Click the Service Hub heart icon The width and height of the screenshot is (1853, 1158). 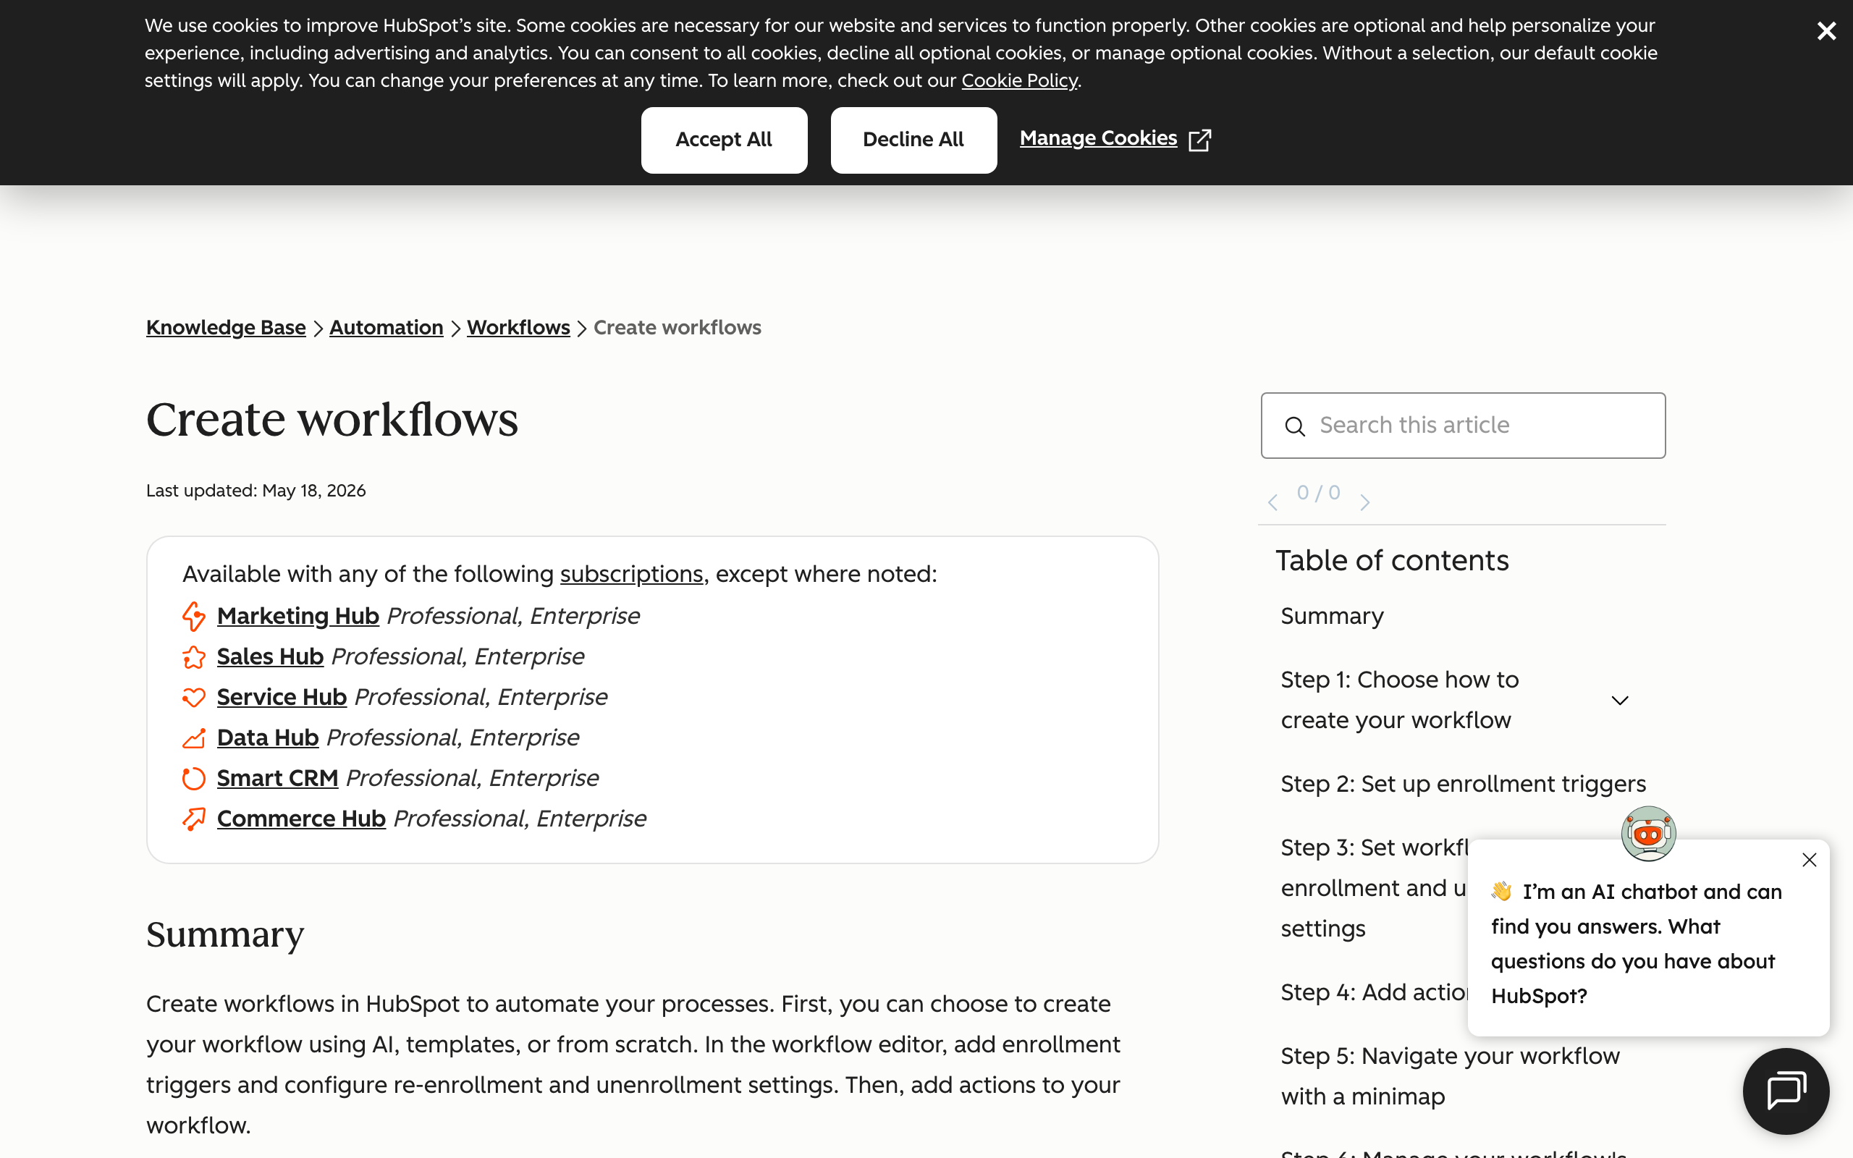pyautogui.click(x=194, y=698)
